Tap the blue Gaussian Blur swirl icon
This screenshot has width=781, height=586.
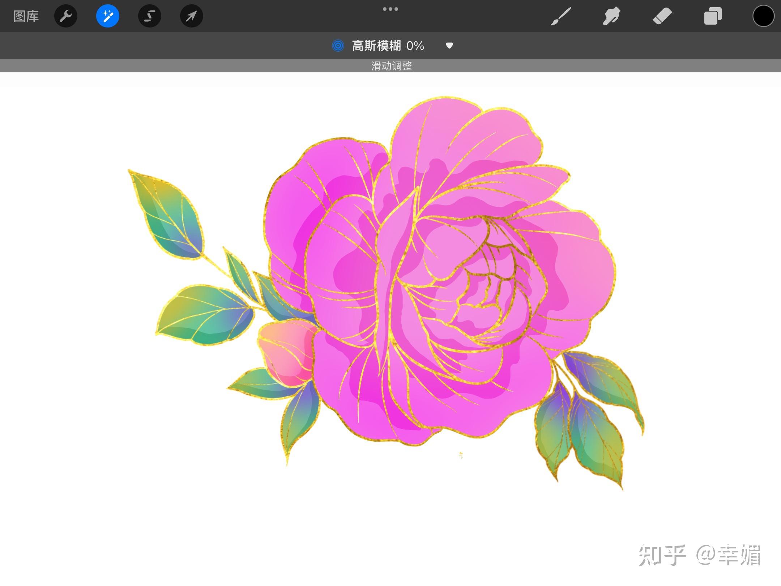338,46
